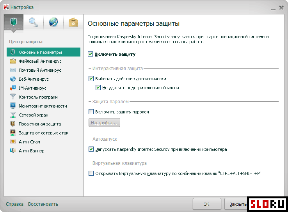Open Веб-Антивирус settings

43,79
